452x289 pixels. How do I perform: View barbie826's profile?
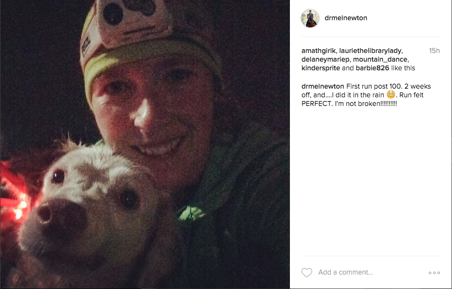pos(372,68)
